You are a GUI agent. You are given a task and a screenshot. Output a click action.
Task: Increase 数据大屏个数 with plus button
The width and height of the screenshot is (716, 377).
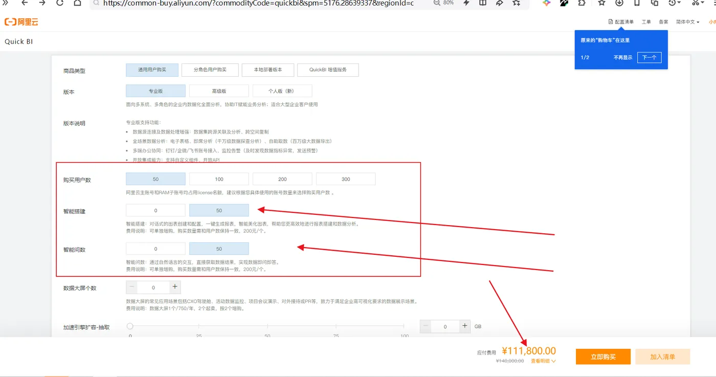[174, 287]
